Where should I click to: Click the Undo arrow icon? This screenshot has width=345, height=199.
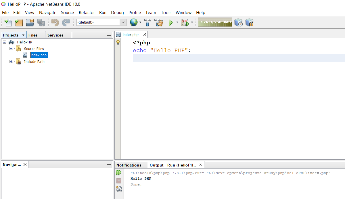pyautogui.click(x=55, y=22)
